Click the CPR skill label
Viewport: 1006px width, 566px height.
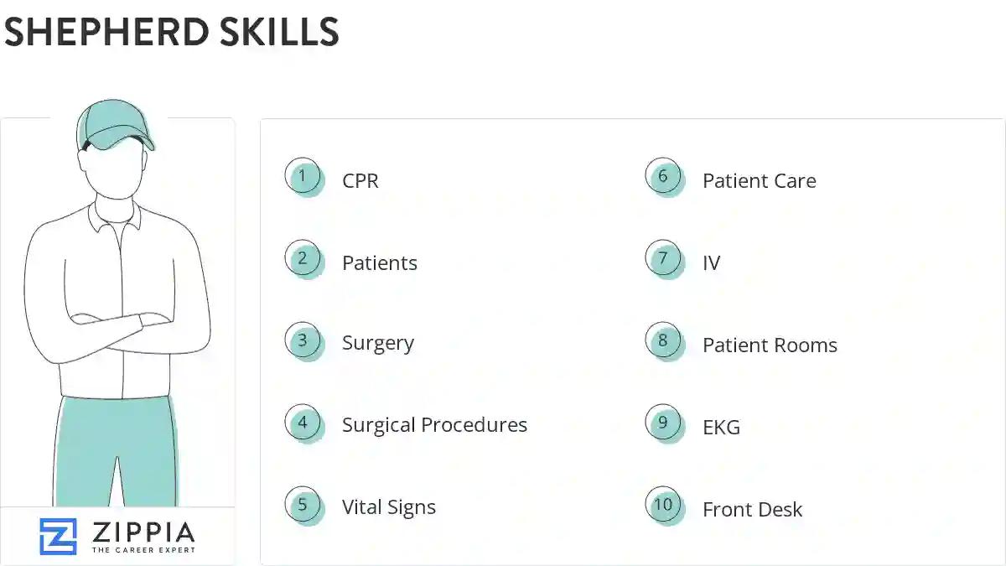[x=360, y=181]
